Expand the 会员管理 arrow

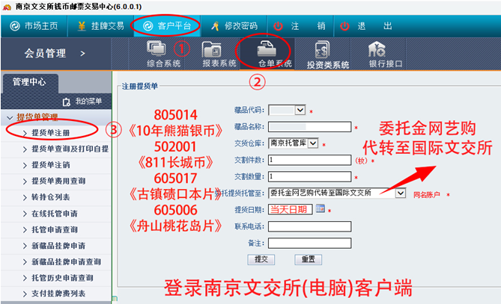pyautogui.click(x=83, y=54)
